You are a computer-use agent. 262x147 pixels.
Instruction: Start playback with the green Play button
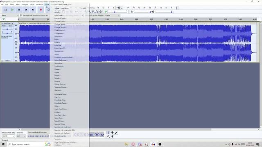[12, 10]
